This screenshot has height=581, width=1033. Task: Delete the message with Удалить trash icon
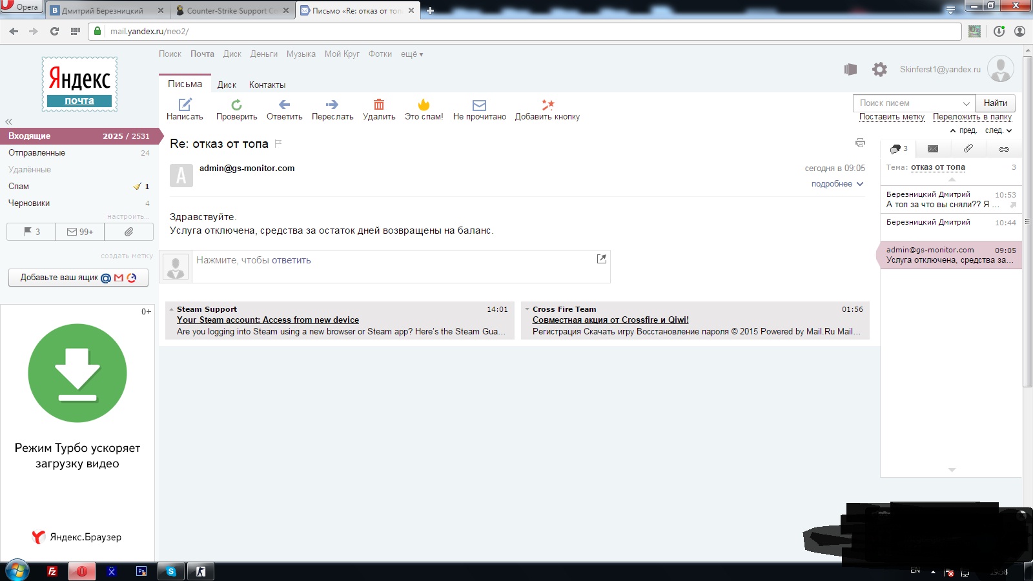point(379,105)
